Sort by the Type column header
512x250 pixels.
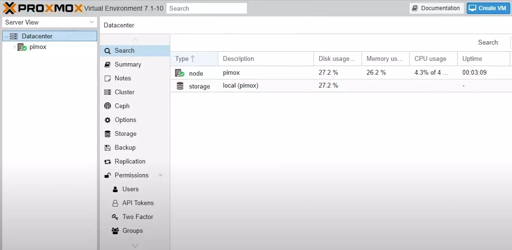(x=194, y=59)
